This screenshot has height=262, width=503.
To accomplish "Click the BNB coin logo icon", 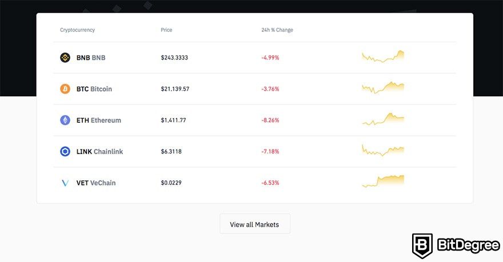I will click(x=65, y=58).
